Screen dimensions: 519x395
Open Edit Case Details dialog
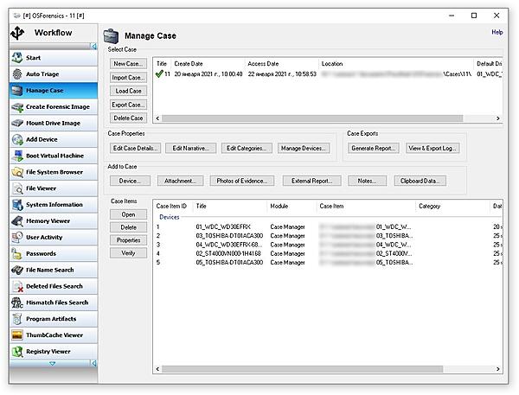click(136, 148)
